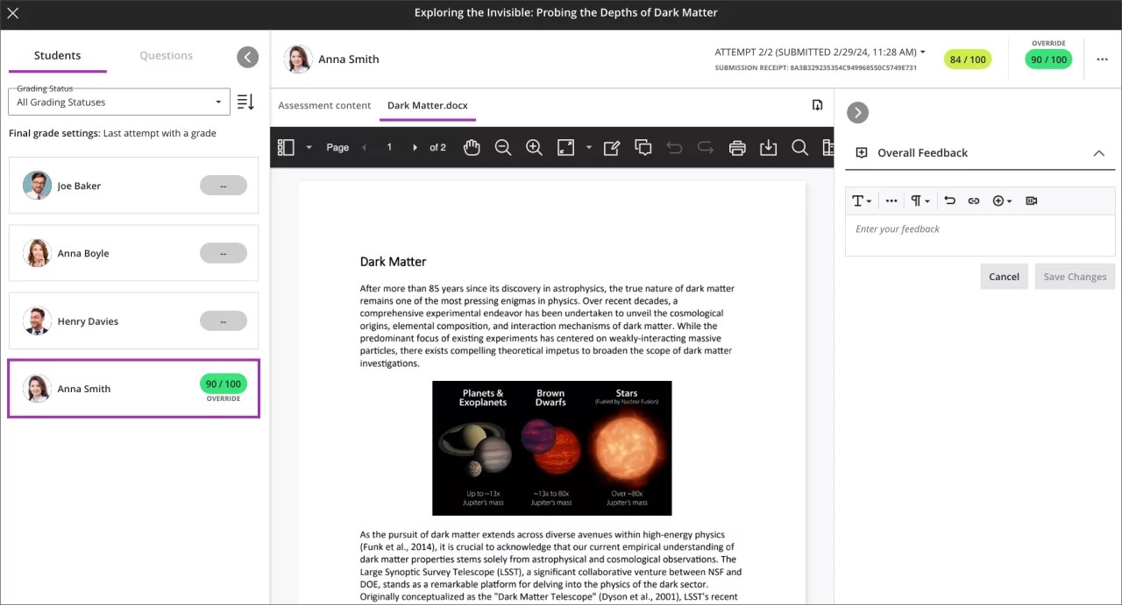Switch to the Assessment content tab

pos(324,105)
